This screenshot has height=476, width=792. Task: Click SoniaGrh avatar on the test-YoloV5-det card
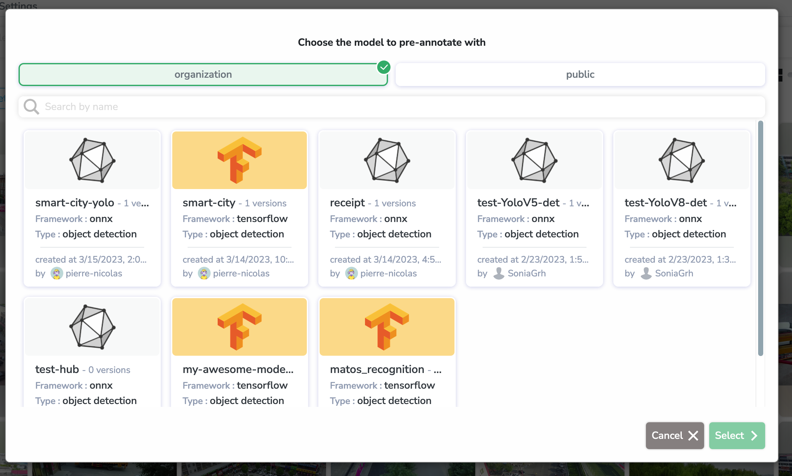(x=499, y=274)
